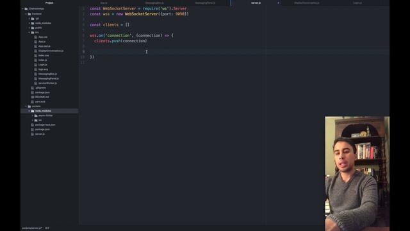The height and width of the screenshot is (231, 410).
Task: Click the closing }) line
Action: pyautogui.click(x=92, y=57)
